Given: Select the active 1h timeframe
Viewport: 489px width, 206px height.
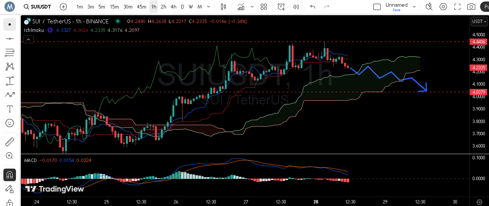Looking at the screenshot, I should (153, 7).
